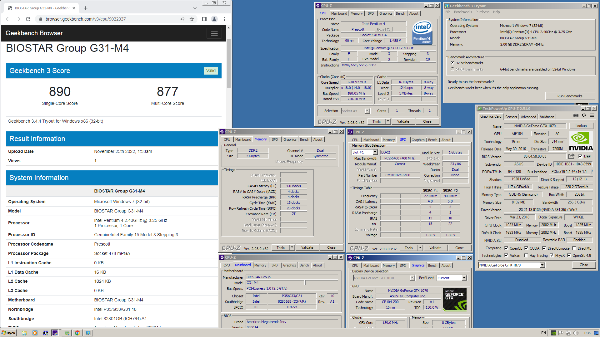Open Help menu in Geekbench 3

496,12
